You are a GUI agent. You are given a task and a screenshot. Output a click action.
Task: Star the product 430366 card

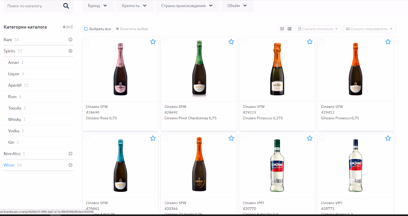(231, 138)
